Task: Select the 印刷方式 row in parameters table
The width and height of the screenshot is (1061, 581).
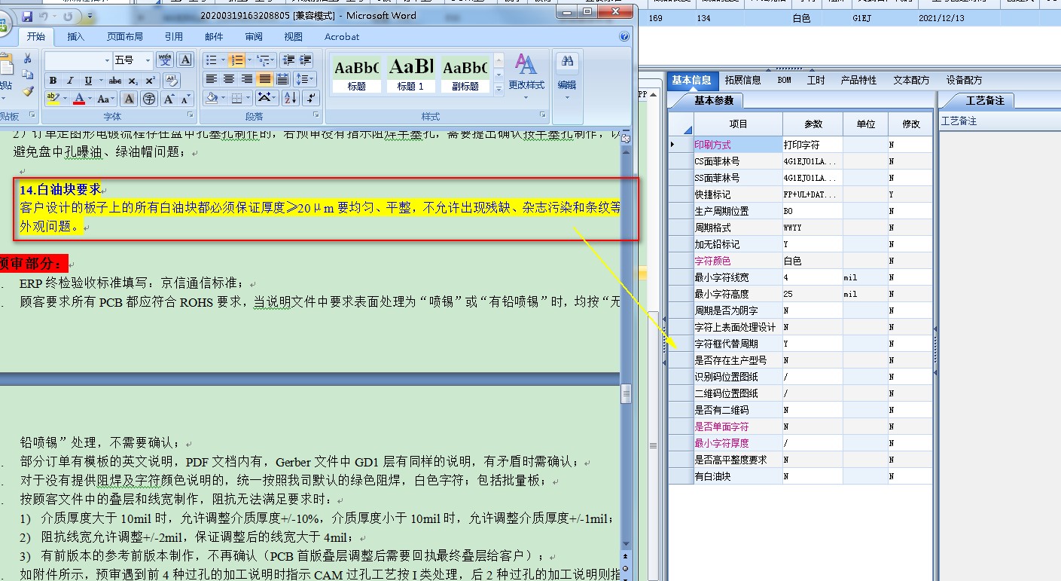Action: [800, 144]
